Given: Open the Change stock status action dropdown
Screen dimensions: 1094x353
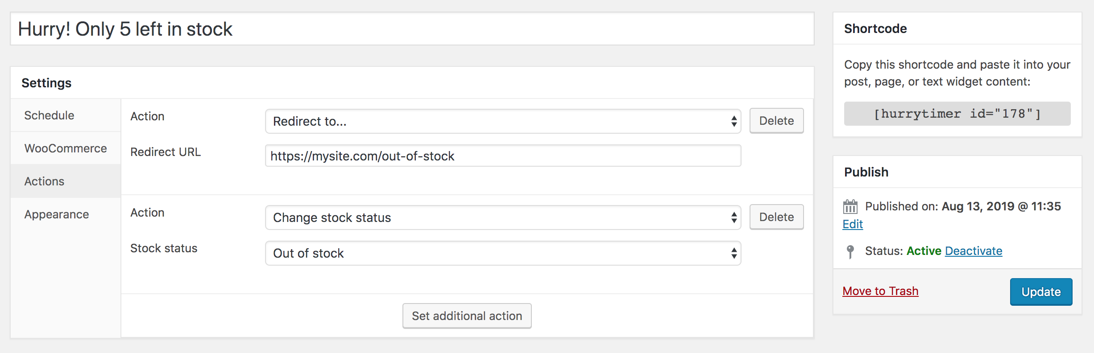Looking at the screenshot, I should tap(503, 218).
